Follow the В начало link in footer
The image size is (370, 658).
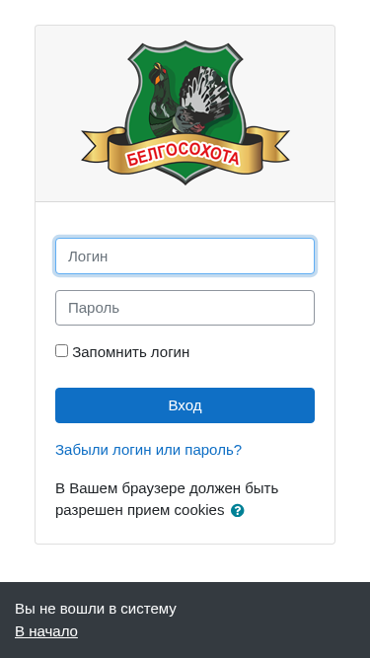pyautogui.click(x=46, y=631)
